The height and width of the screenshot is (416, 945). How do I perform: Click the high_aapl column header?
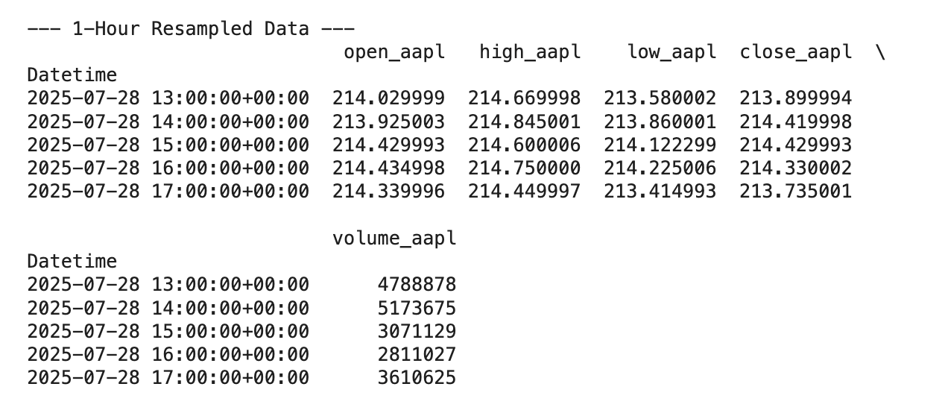coord(530,52)
